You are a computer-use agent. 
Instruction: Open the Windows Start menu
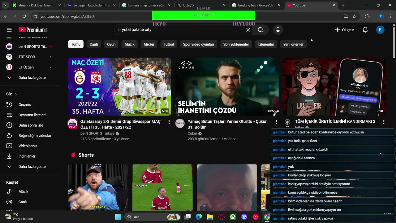click(x=118, y=217)
